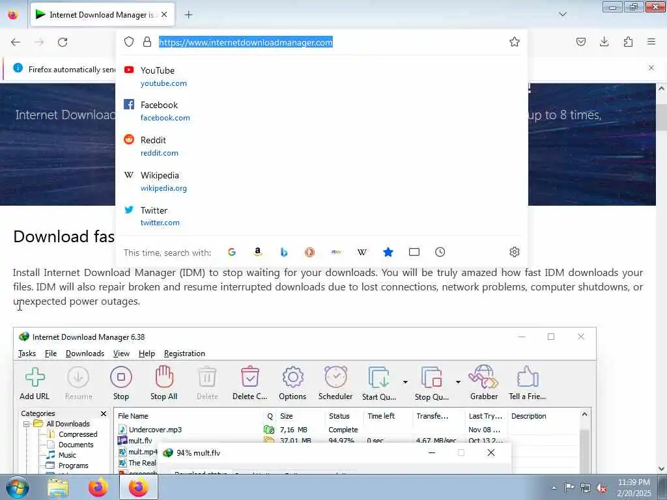
Task: Click File menu in IDM screenshot
Action: [x=51, y=354]
